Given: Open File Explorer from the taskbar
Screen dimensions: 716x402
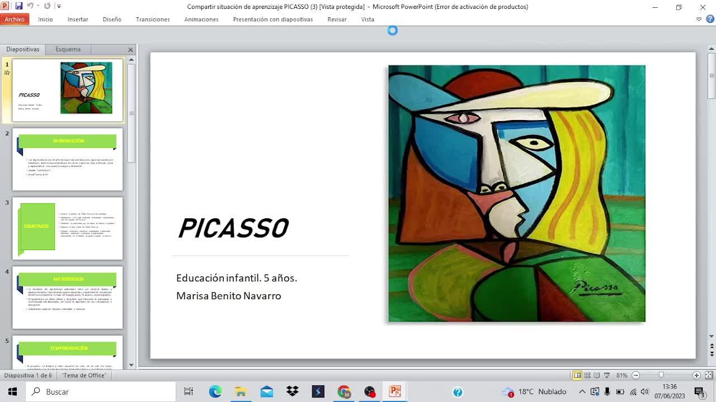Looking at the screenshot, I should click(x=241, y=392).
